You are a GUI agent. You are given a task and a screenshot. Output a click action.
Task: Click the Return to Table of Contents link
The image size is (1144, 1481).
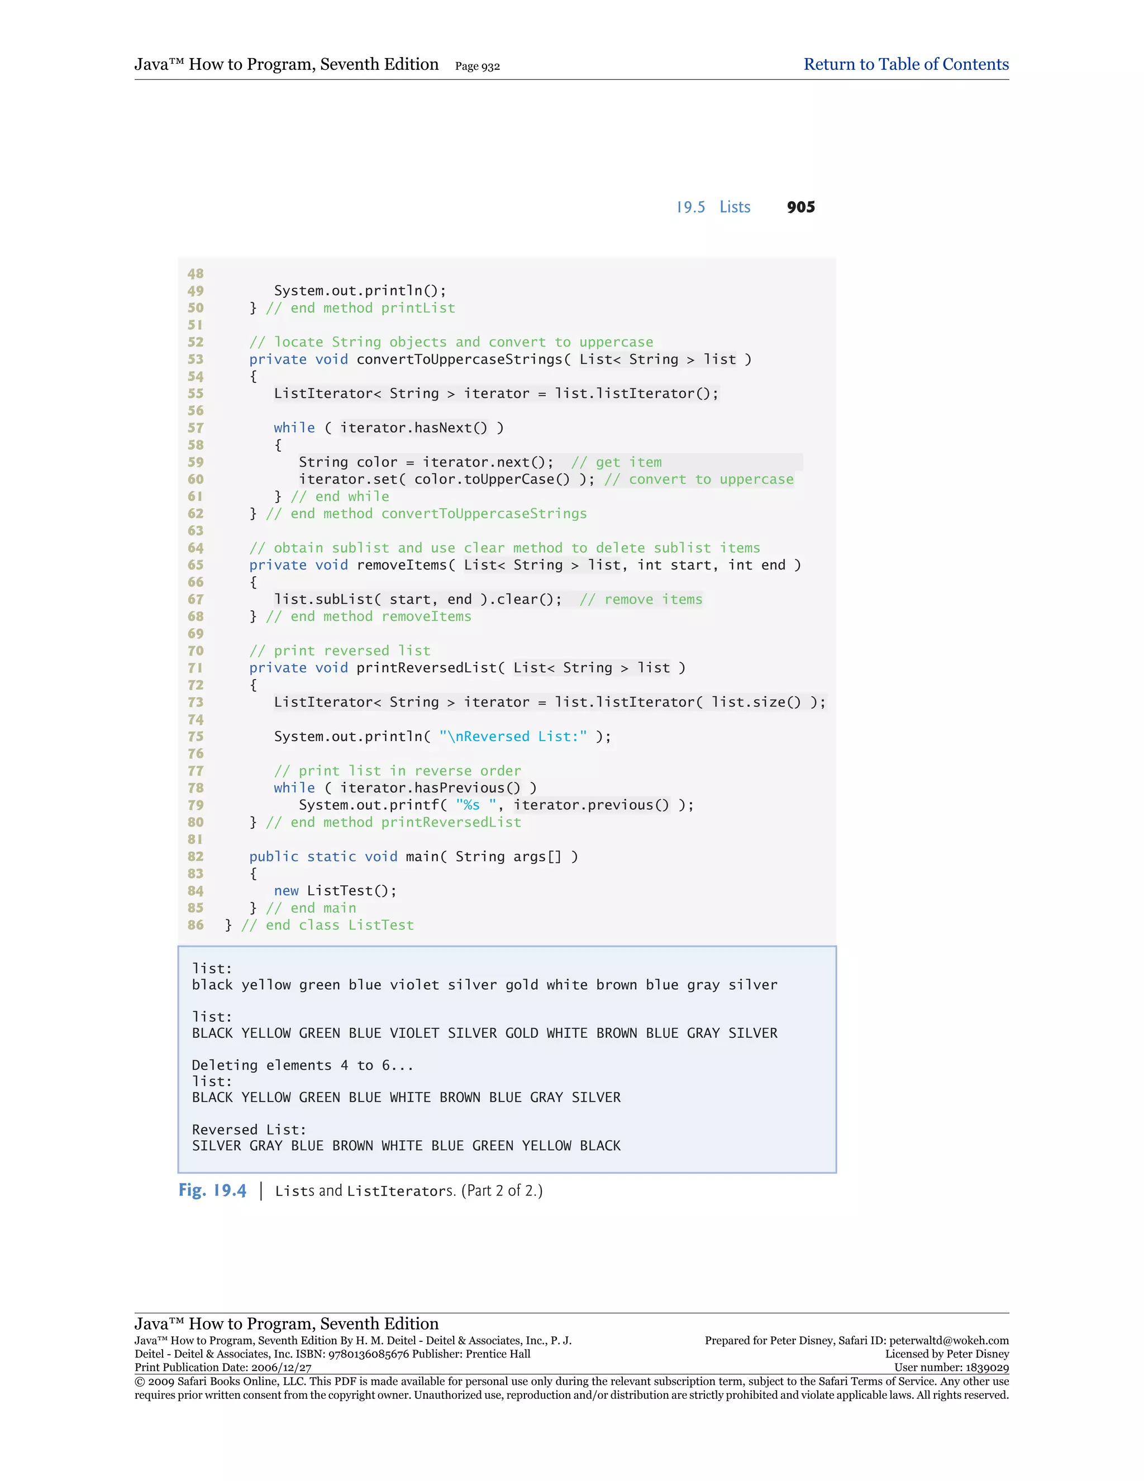tap(905, 64)
